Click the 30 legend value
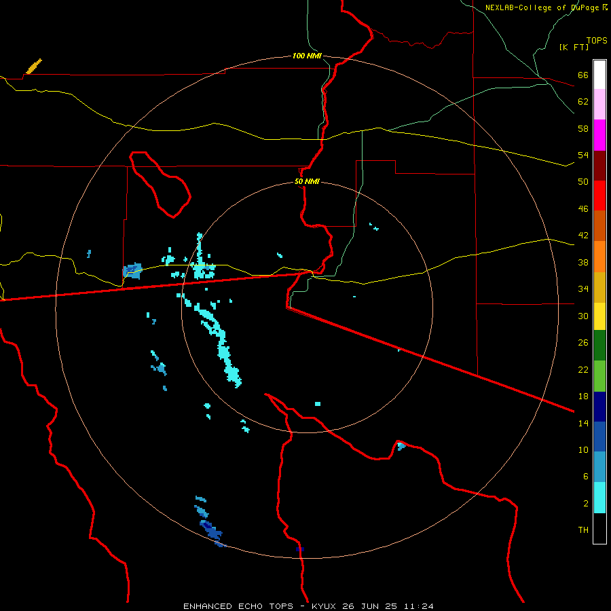This screenshot has height=611, width=611. 583,316
